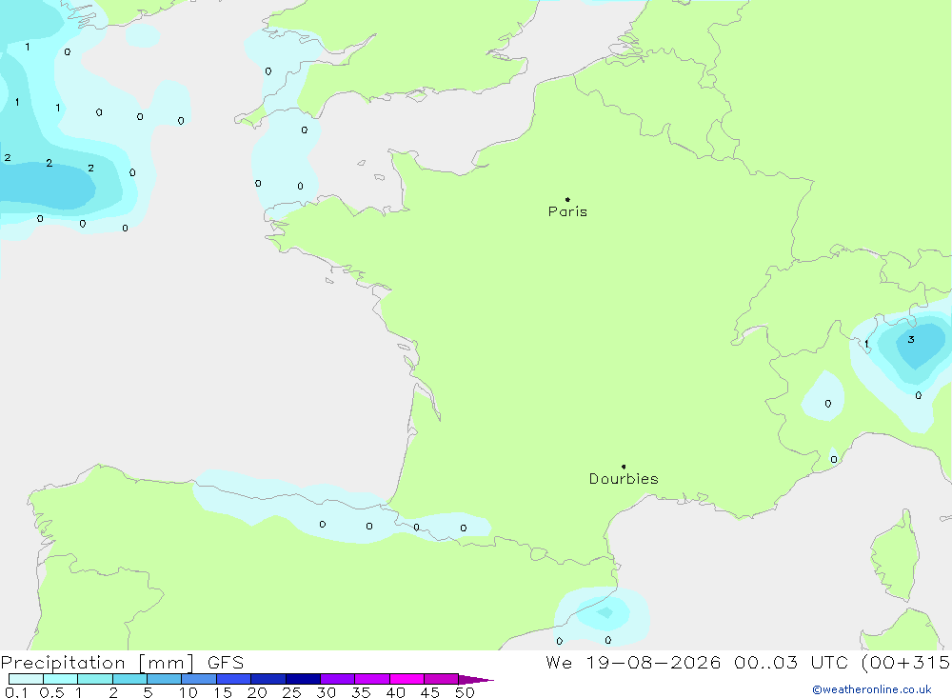This screenshot has height=698, width=952.
Task: Open the weatheronline.co.uk copyright link
Action: pyautogui.click(x=872, y=689)
